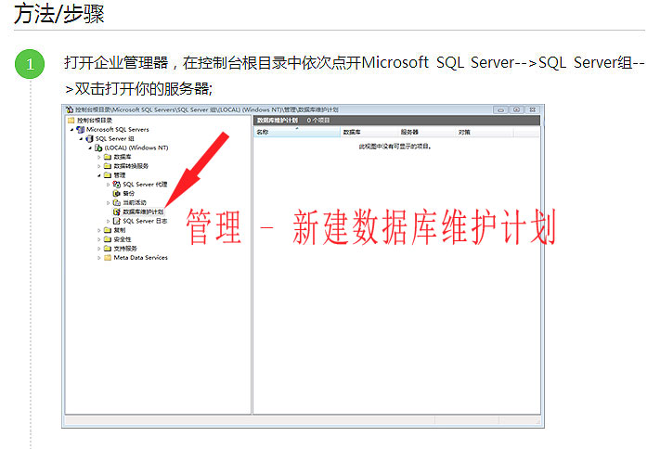This screenshot has width=660, height=449.
Task: Click the 管理 folder icon
Action: point(108,175)
